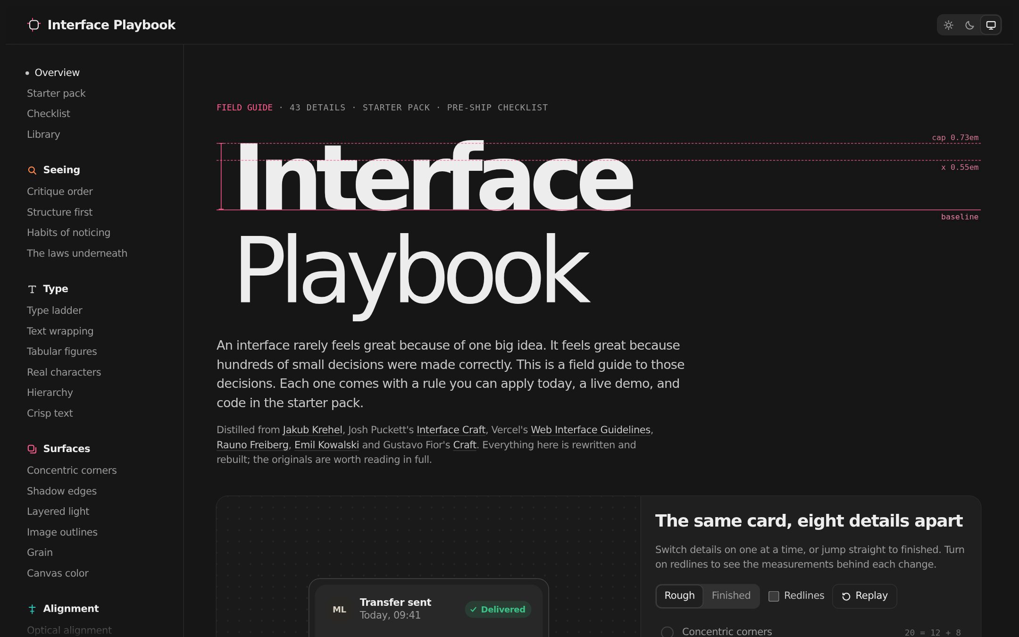Go to Critique order
Viewport: 1019px width, 637px height.
click(60, 192)
